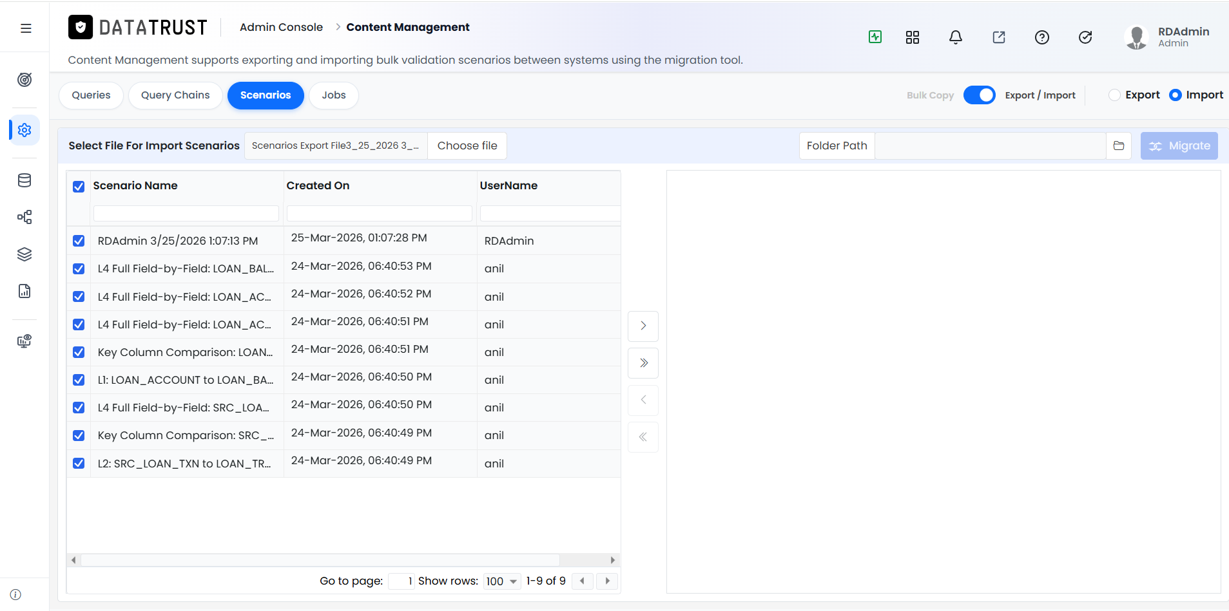
Task: Open the hamburger navigation menu
Action: click(26, 28)
